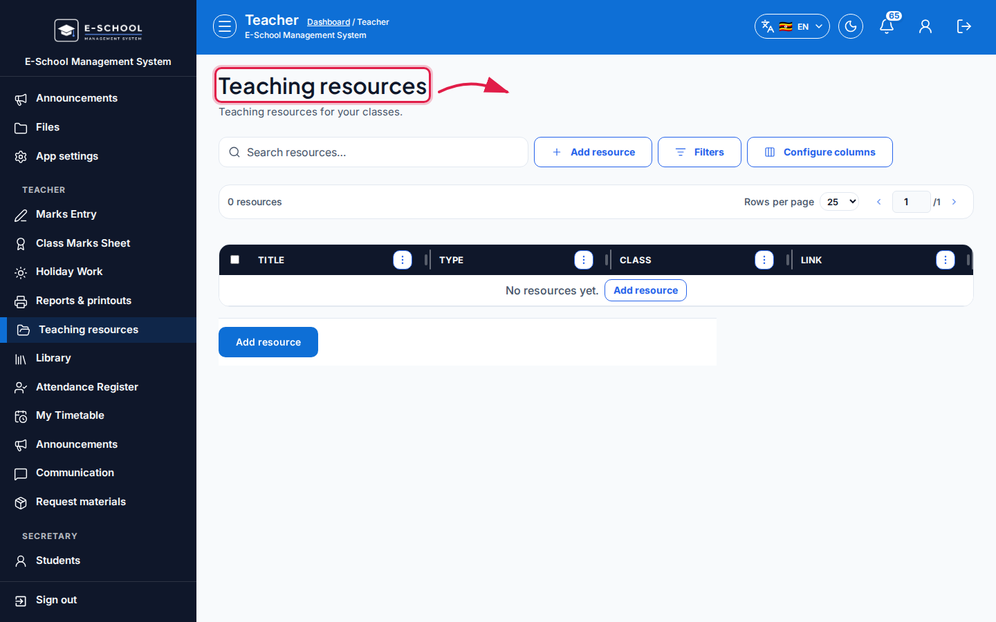The image size is (996, 622).
Task: Click the Teaching resources folder icon
Action: coord(24,330)
